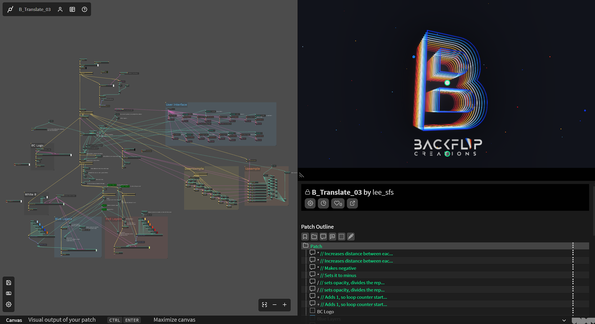595x324 pixels.
Task: Click the 'Canvas' label in the status bar
Action: pyautogui.click(x=14, y=320)
